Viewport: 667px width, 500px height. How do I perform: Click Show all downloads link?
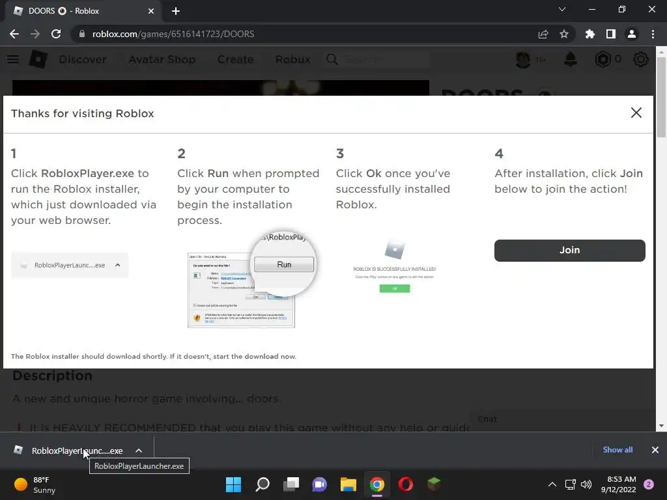pos(617,449)
